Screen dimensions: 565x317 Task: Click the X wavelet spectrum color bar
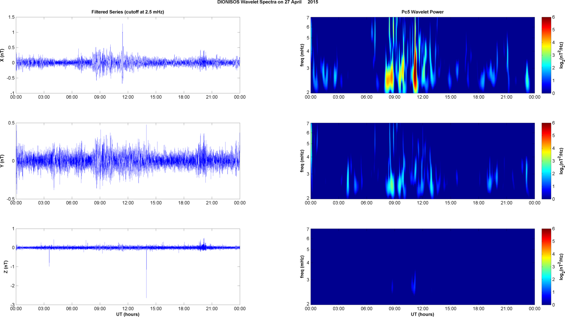[546, 55]
